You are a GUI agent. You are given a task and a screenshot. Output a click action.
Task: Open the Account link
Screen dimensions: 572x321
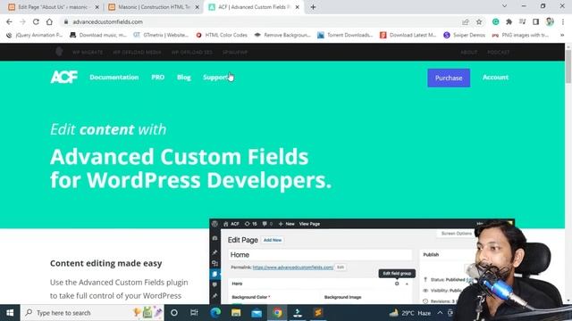[495, 78]
